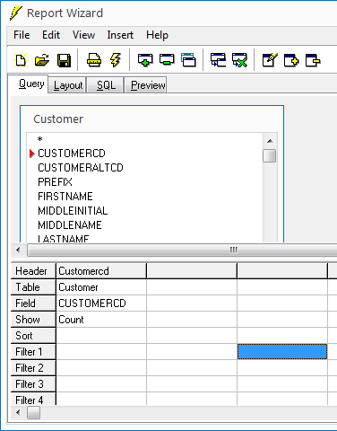This screenshot has width=337, height=431.
Task: Open the File menu
Action: pos(22,35)
